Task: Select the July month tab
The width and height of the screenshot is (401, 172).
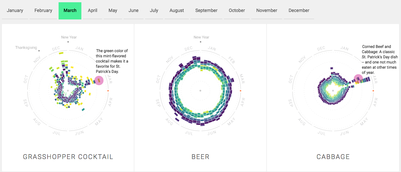Action: 154,10
